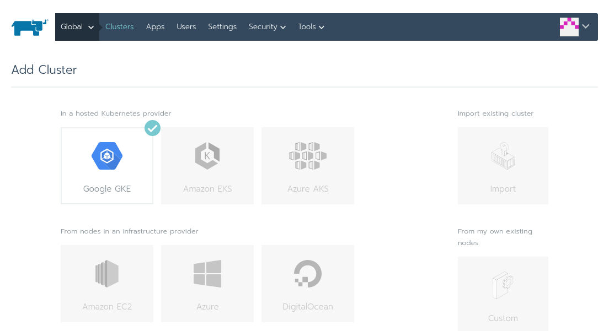Click the Import label text

pos(503,189)
